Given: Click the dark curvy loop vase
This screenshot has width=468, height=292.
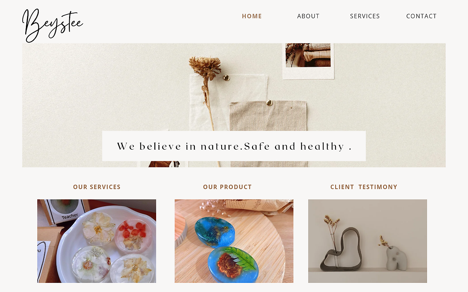Looking at the screenshot, I should point(342,249).
